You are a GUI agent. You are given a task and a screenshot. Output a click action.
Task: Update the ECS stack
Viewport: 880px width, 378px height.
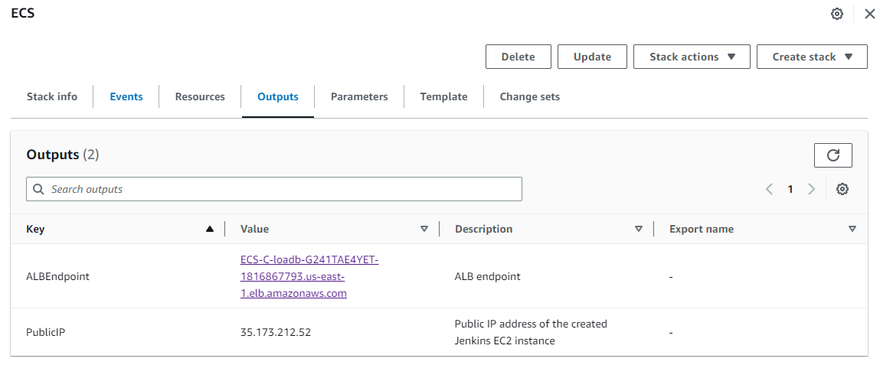[592, 57]
